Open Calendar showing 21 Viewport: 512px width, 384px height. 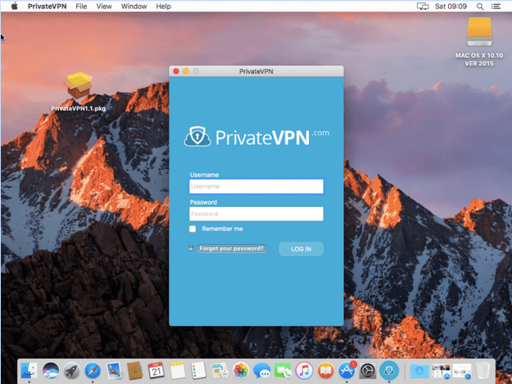coord(156,371)
